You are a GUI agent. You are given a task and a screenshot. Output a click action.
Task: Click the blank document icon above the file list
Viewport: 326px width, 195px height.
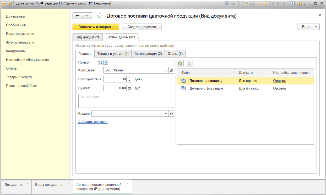click(189, 63)
